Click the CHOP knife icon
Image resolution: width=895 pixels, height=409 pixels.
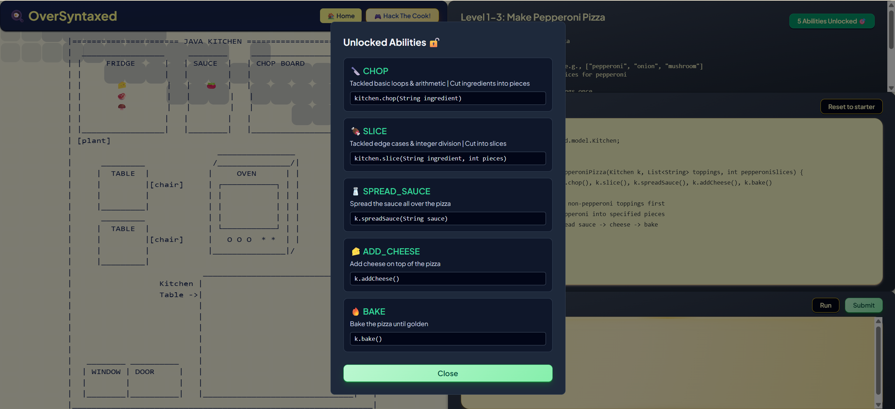[355, 71]
